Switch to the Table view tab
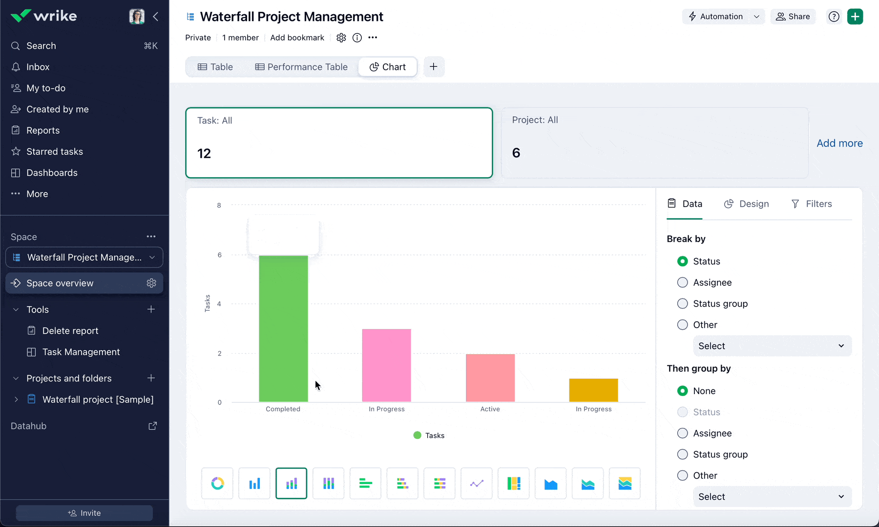 tap(215, 67)
